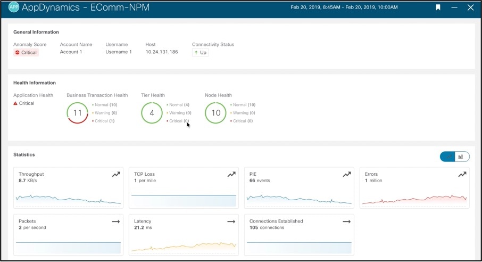
Task: Click the 8.7 KB/s throughput value
Action: coord(28,181)
